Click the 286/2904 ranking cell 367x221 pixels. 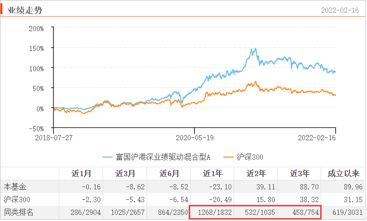(x=86, y=212)
